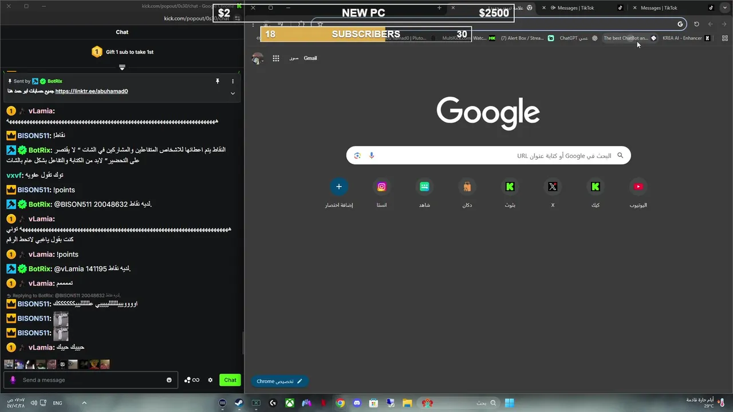Reload the page in Chrome
The height and width of the screenshot is (412, 733).
696,24
